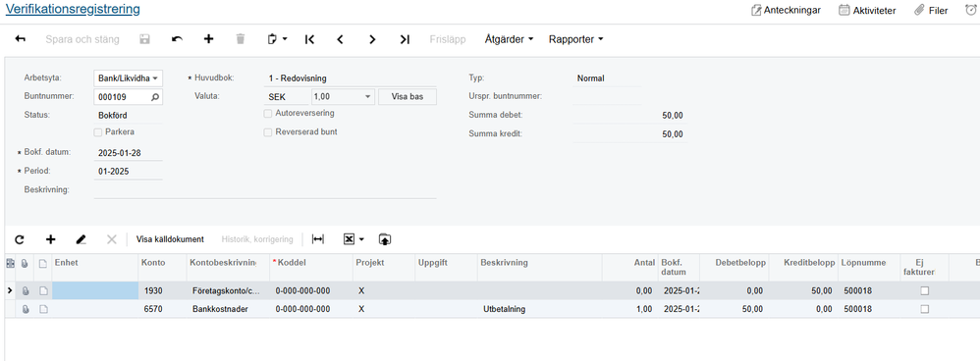Image resolution: width=980 pixels, height=361 pixels.
Task: Click Kreditbelopp 50,00 on the 1930 row
Action: coord(802,290)
